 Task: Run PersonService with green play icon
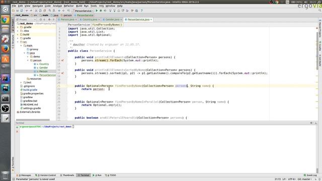click(97, 11)
